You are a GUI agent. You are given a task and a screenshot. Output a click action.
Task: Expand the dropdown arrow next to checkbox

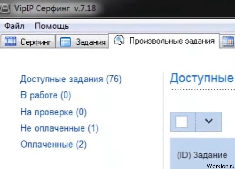[209, 121]
